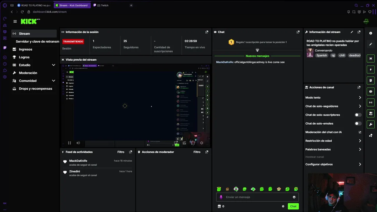
Task: Switch to ROAD TO PLATINO browser tab
Action: pos(34,5)
